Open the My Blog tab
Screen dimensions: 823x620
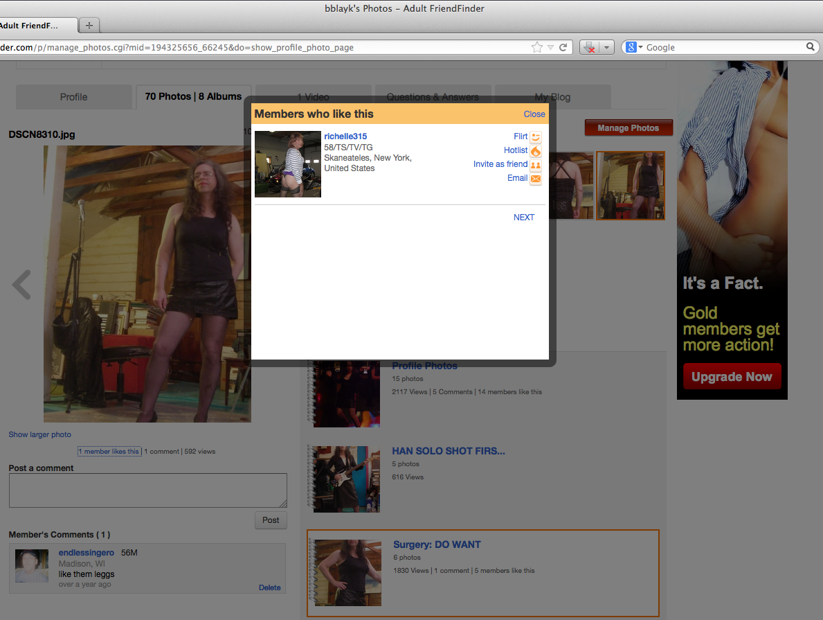coord(552,97)
